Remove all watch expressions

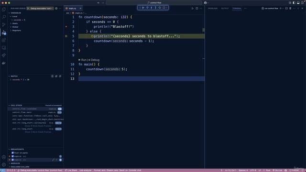[60, 76]
